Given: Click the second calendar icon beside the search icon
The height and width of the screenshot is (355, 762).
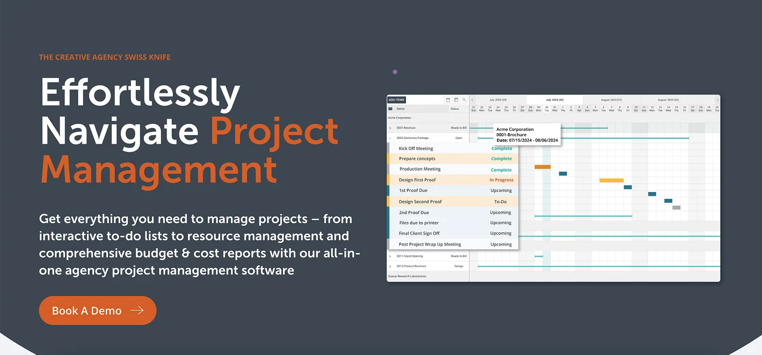Looking at the screenshot, I should [x=456, y=100].
